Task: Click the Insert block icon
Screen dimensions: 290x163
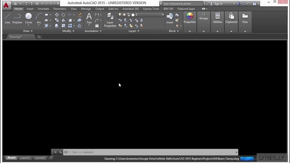Action: pyautogui.click(x=170, y=18)
